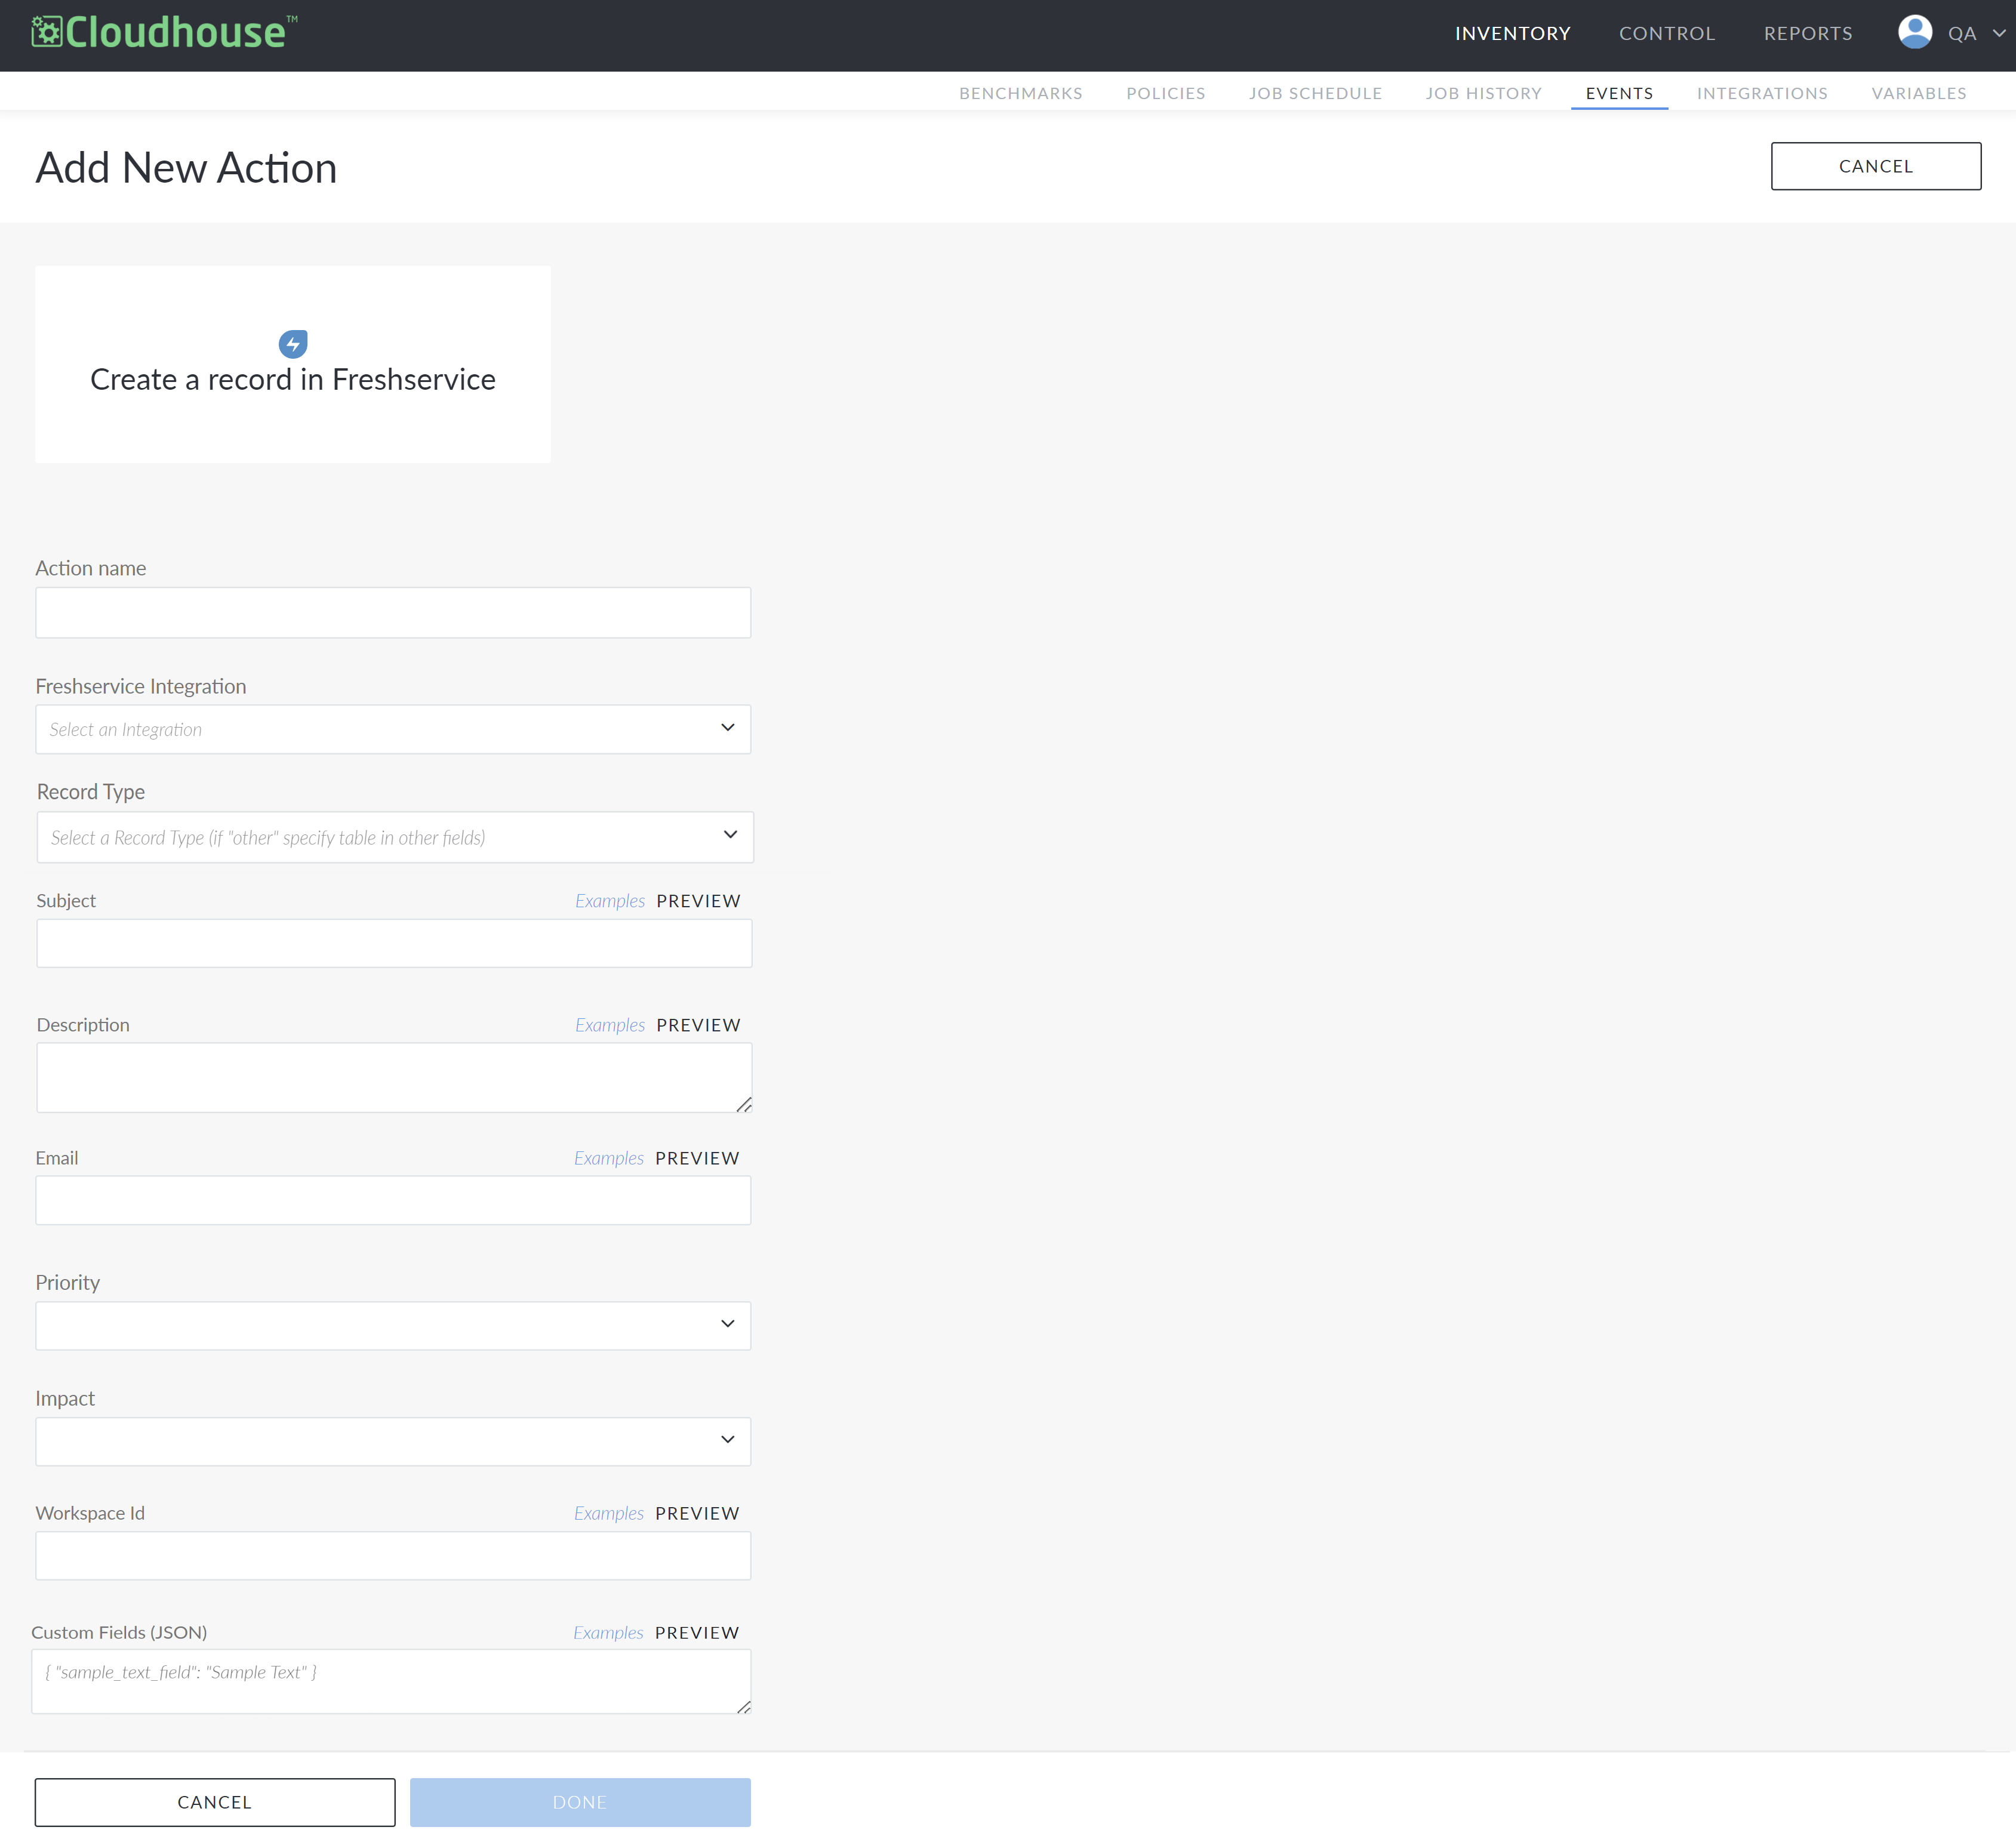Click the Cloudhouse logo
This screenshot has height=1833, width=2016.
[x=164, y=33]
